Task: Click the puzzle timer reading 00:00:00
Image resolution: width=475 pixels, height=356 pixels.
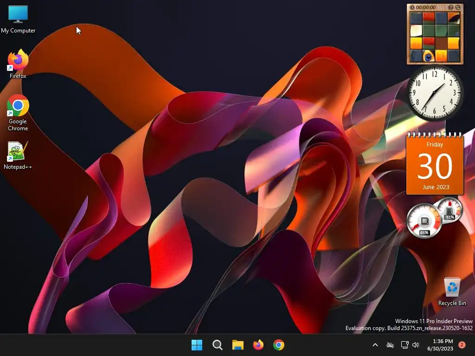Action: click(x=426, y=7)
